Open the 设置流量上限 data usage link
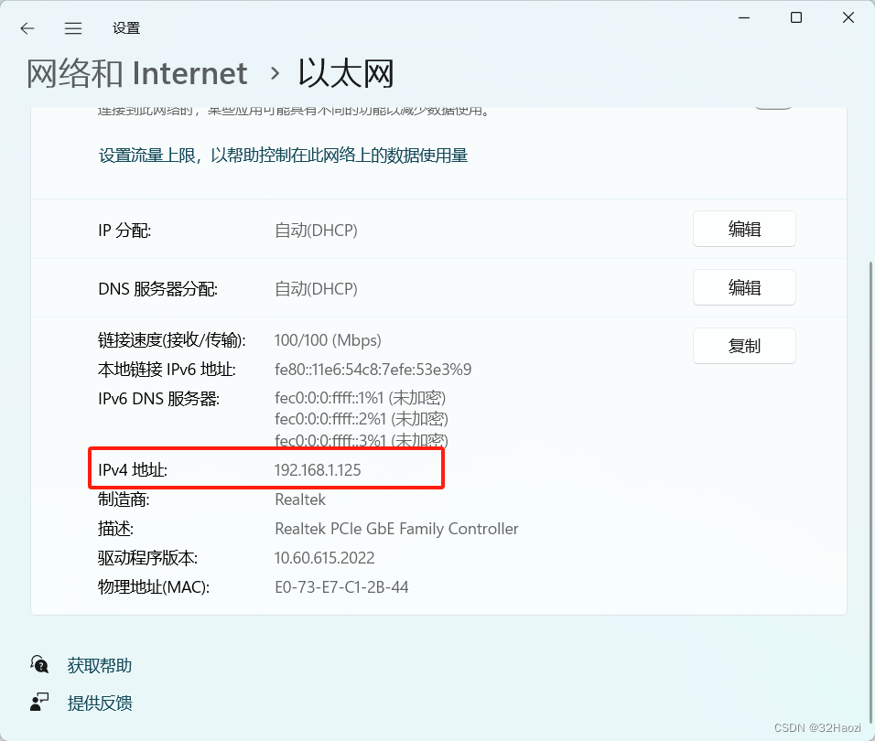875x741 pixels. point(283,156)
